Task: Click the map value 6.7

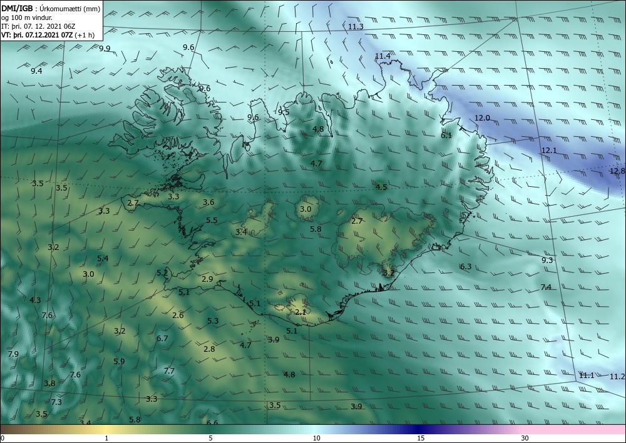Action: pos(162,338)
